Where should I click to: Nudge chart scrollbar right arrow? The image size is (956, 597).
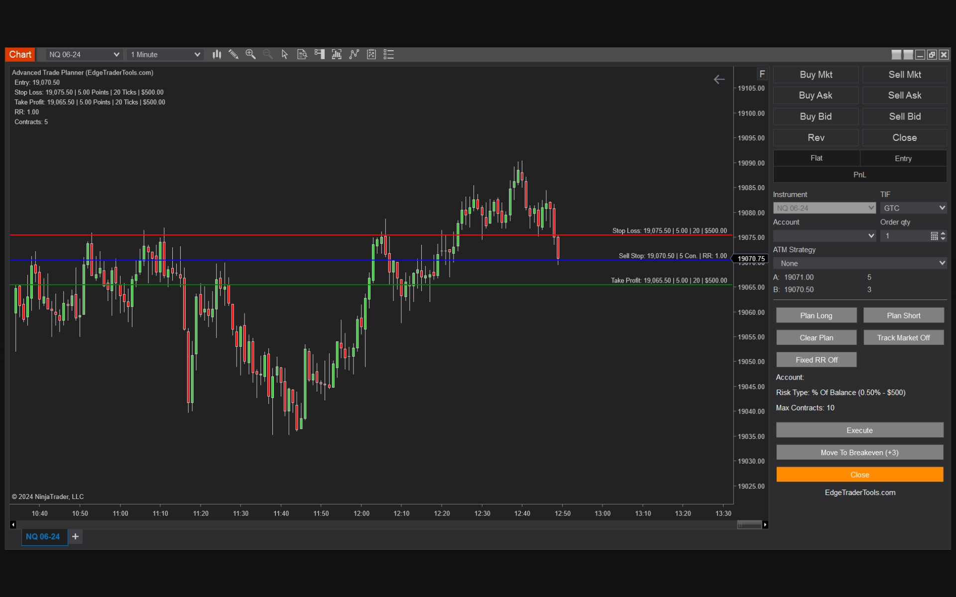[x=765, y=524]
